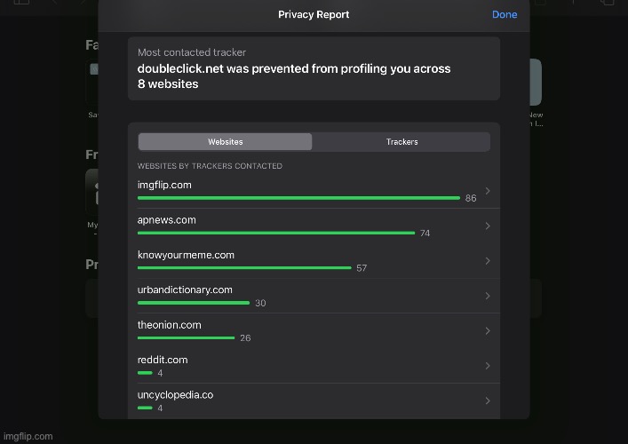Expand imgflip.com row chevron
Screen dimensions: 628x444
tap(488, 192)
